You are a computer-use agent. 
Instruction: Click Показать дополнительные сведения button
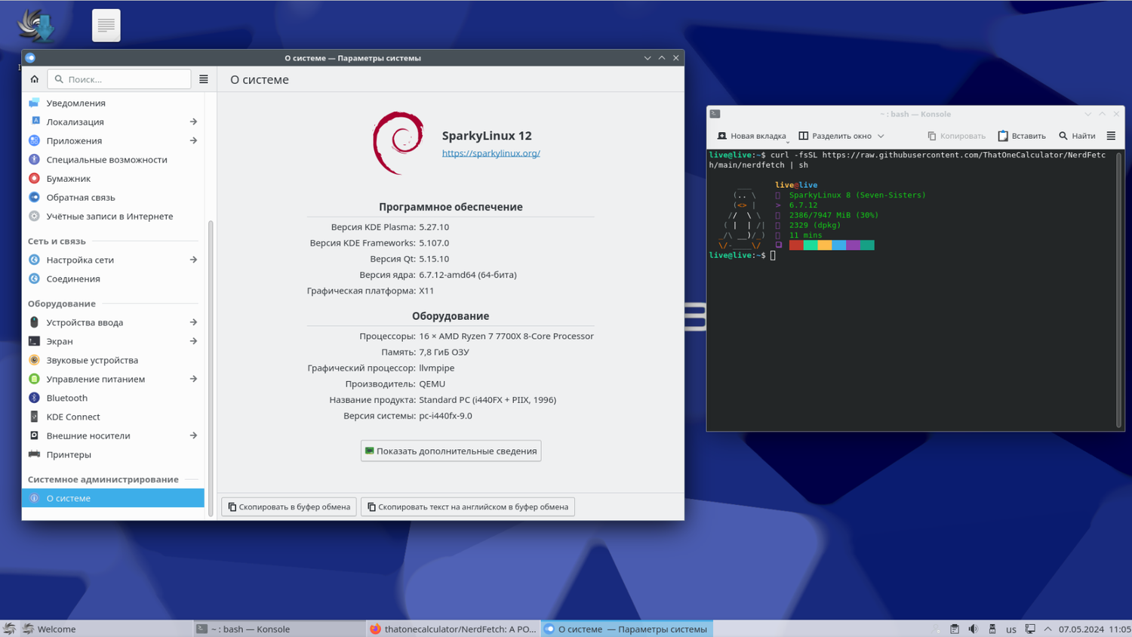point(451,451)
